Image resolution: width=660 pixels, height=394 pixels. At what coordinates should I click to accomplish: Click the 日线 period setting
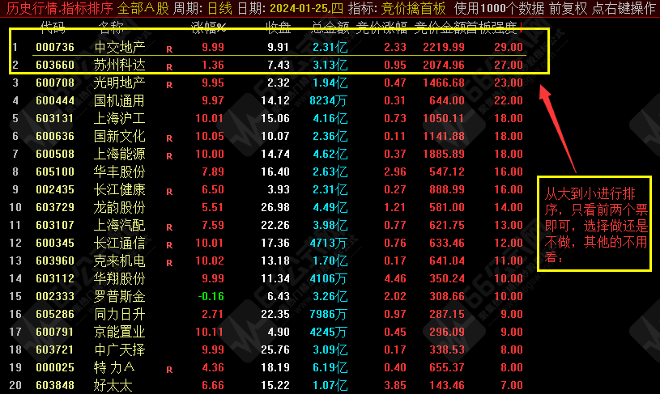(219, 8)
